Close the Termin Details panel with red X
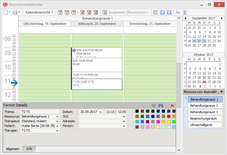 click(x=172, y=105)
